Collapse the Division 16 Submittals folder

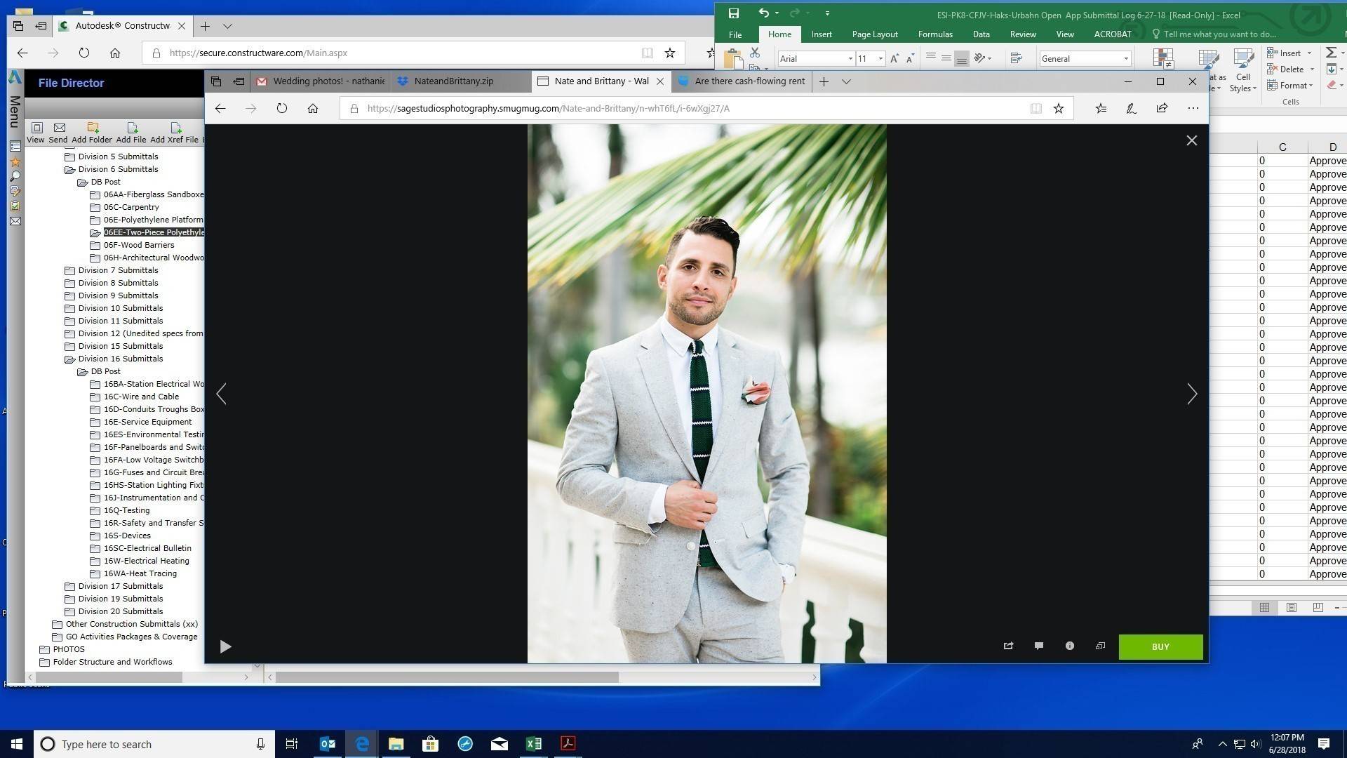pyautogui.click(x=70, y=359)
